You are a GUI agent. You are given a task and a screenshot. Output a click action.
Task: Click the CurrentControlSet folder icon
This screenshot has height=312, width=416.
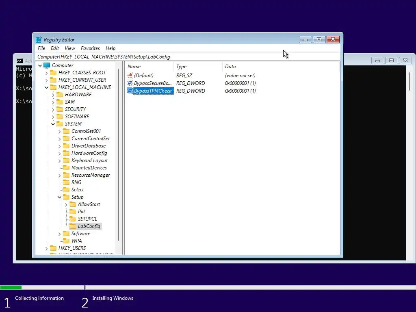(66, 139)
